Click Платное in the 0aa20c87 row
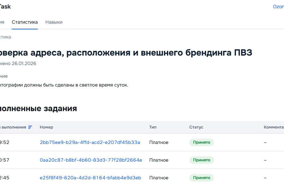This screenshot has height=186, width=284. pyautogui.click(x=159, y=160)
